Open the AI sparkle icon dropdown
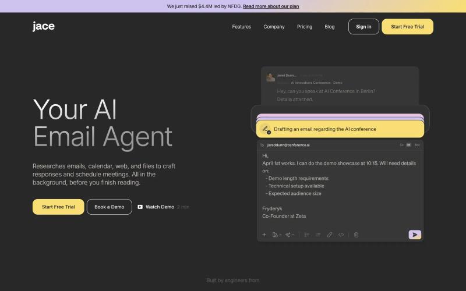The width and height of the screenshot is (466, 291). (x=290, y=235)
